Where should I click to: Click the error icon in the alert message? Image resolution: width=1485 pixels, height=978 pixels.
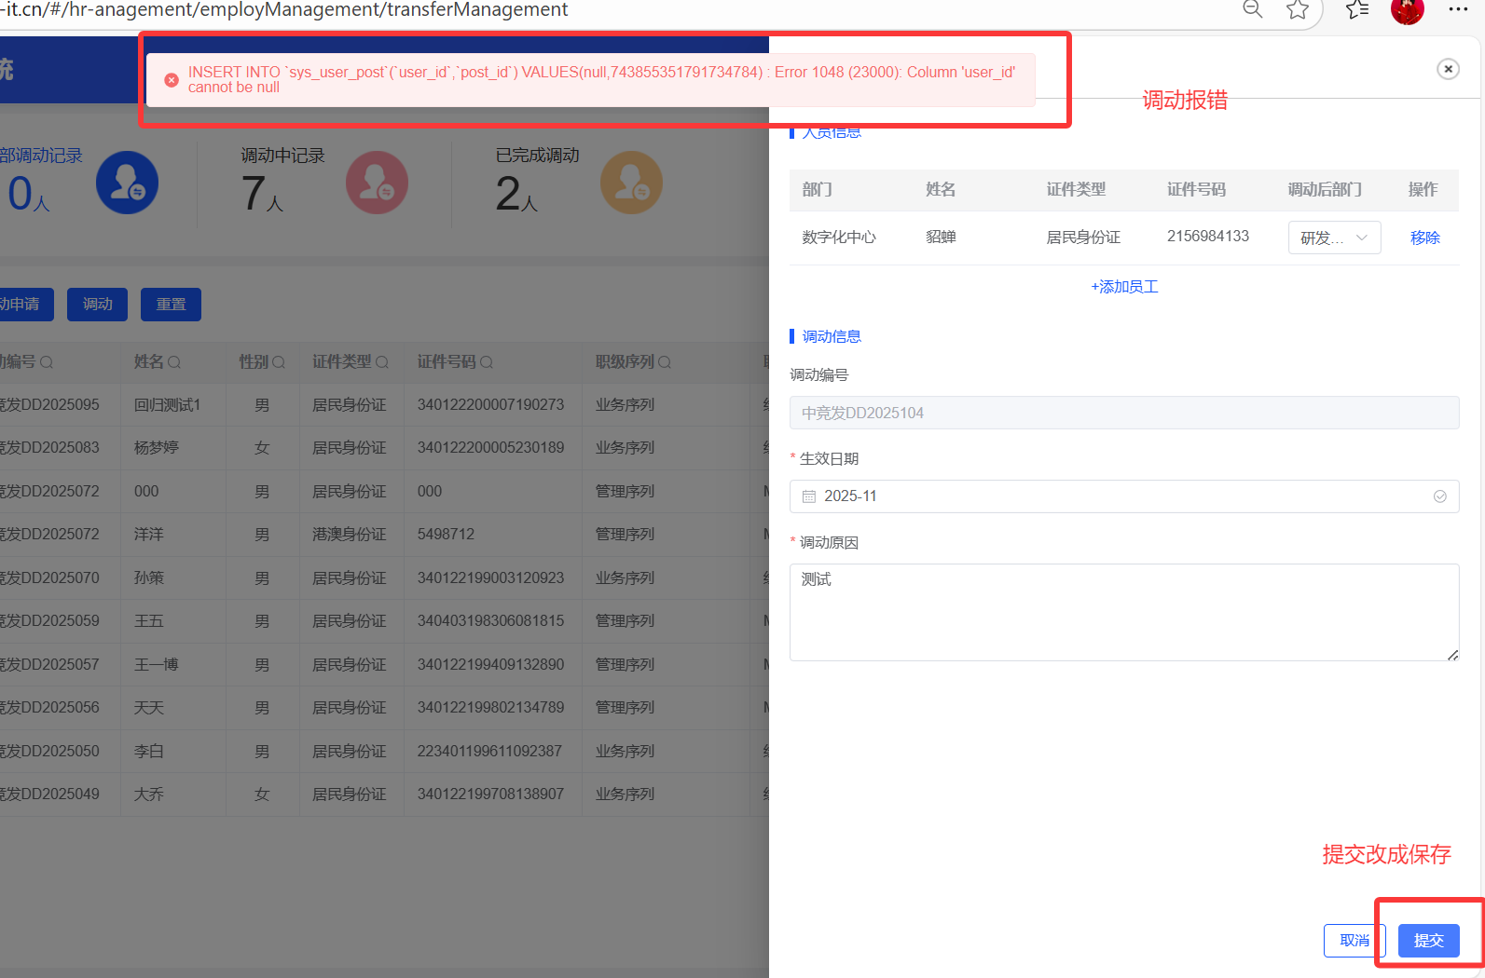point(172,80)
